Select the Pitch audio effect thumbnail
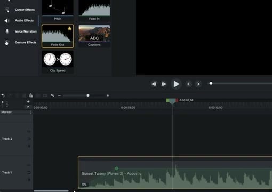Screen dimensions: 272x192 click(x=58, y=10)
